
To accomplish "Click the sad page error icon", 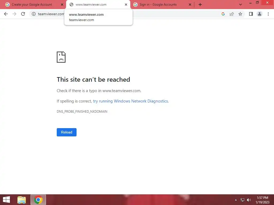I will pos(61,57).
